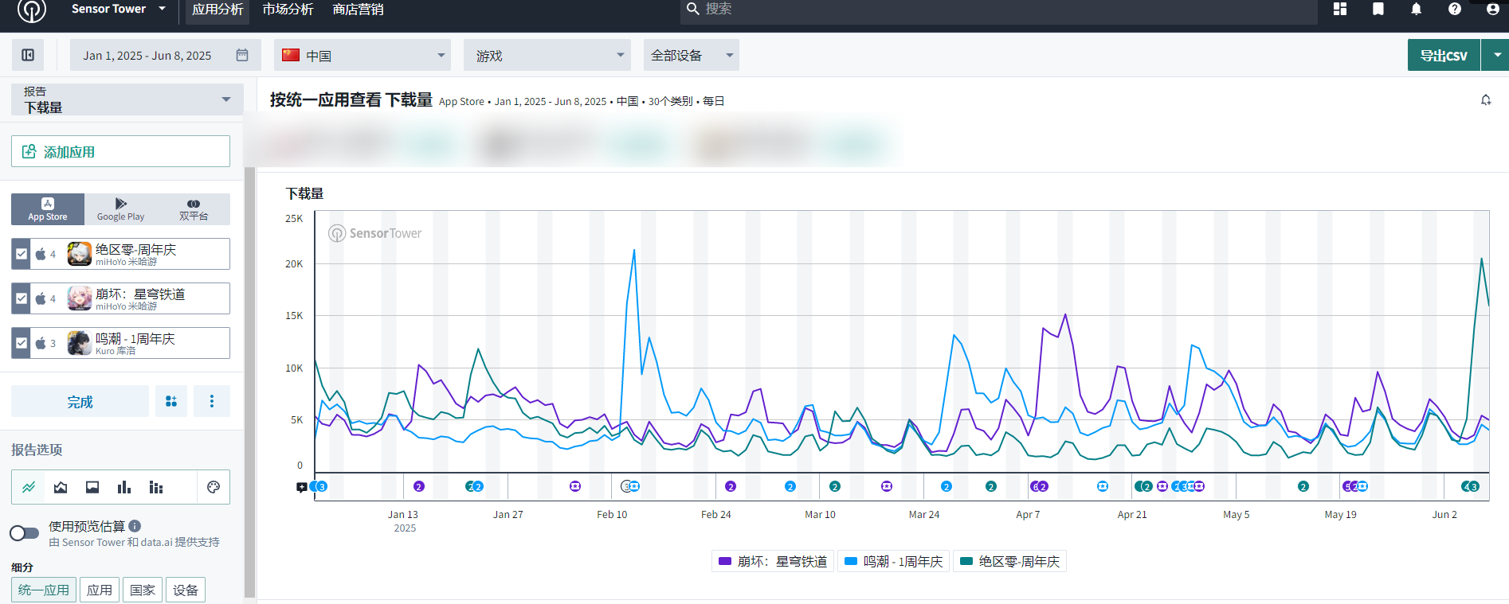
Task: Click the 导出CSV export button
Action: [x=1444, y=55]
